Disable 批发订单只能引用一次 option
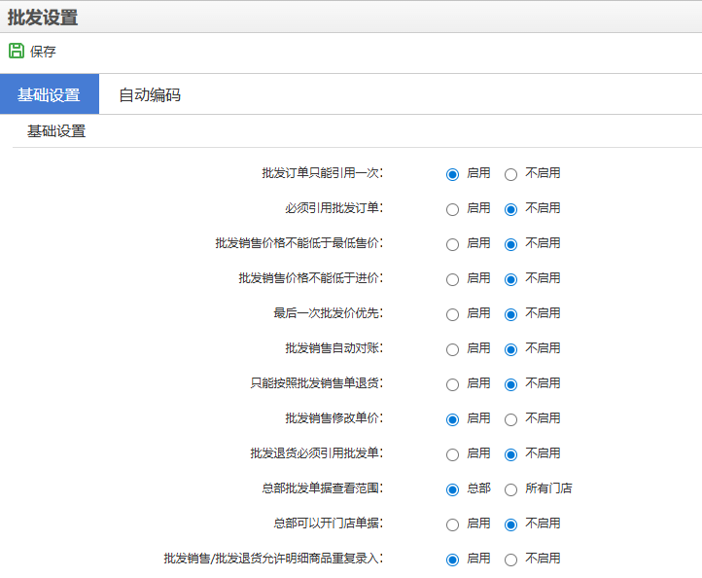Image resolution: width=702 pixels, height=578 pixels. (510, 174)
